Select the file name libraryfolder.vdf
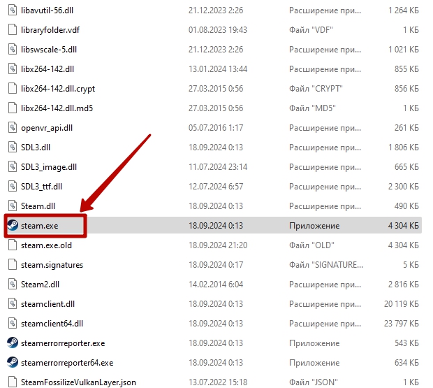The width and height of the screenshot is (433, 388). [x=50, y=30]
